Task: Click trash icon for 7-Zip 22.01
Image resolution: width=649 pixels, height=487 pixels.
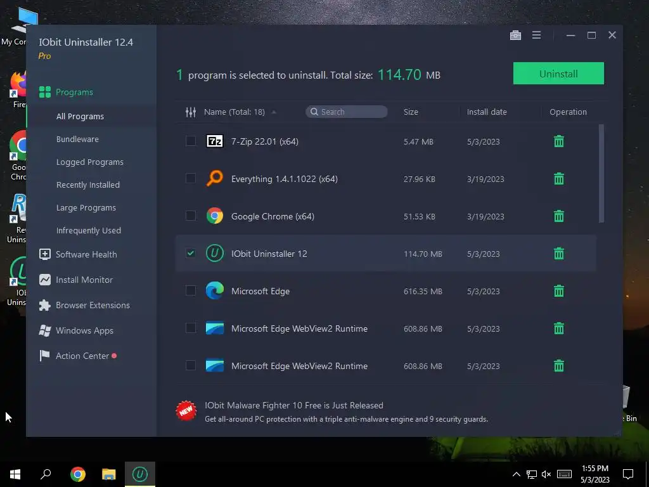Action: pos(559,141)
